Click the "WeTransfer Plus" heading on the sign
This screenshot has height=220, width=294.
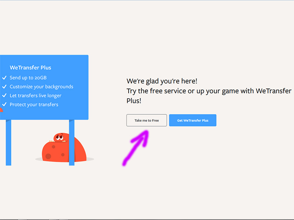[31, 67]
